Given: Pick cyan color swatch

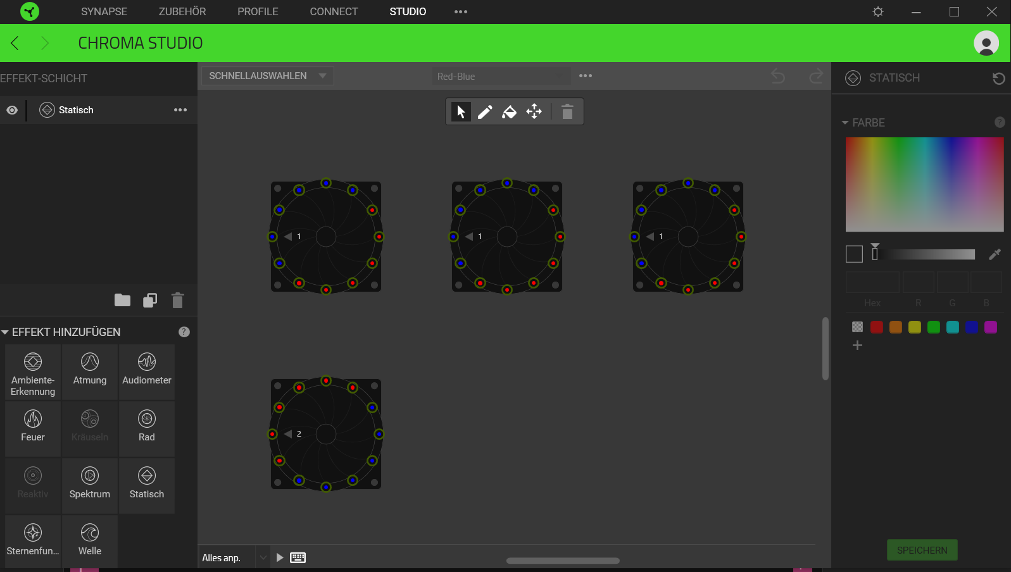Looking at the screenshot, I should [953, 327].
